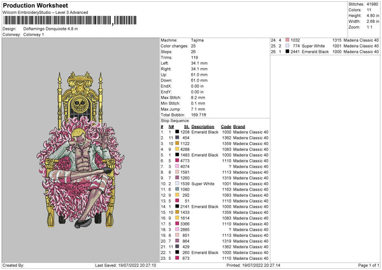Click the Code column header
Viewport: 382px width, 270px height.
[226, 127]
